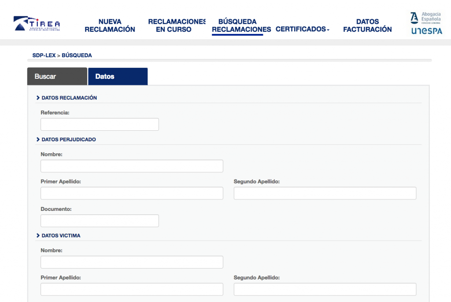Viewport: 451px width, 302px height.
Task: Focus the Referencia input field
Action: pos(100,124)
